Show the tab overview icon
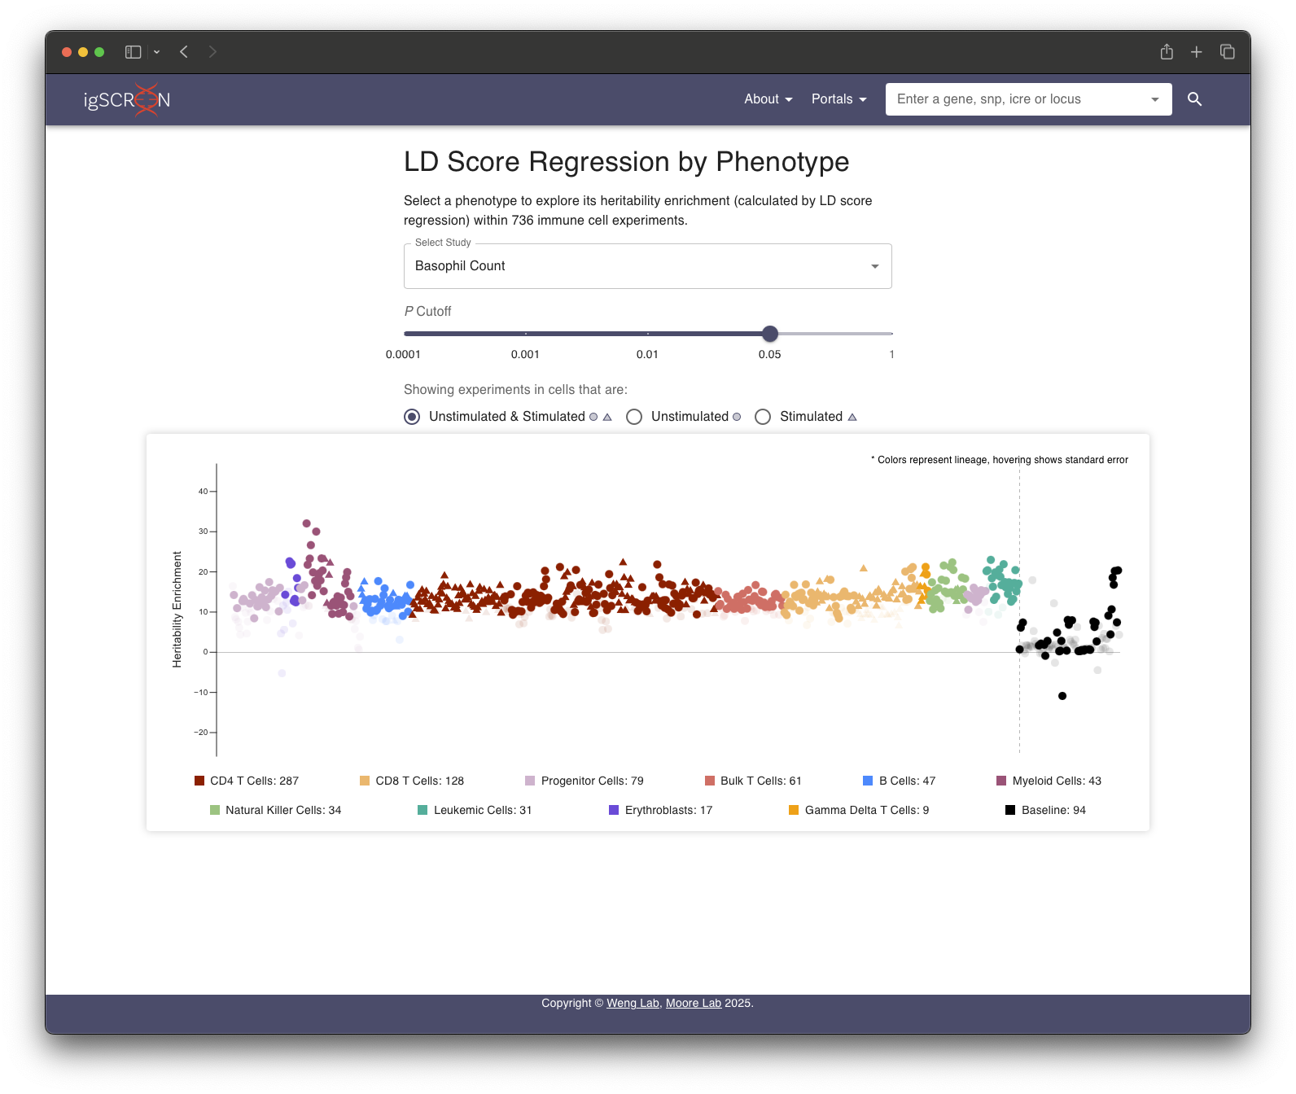Image resolution: width=1296 pixels, height=1094 pixels. click(x=1228, y=52)
